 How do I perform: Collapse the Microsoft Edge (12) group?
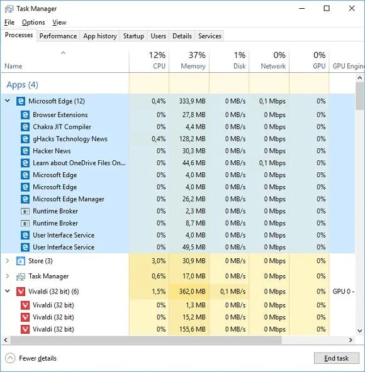pyautogui.click(x=8, y=101)
